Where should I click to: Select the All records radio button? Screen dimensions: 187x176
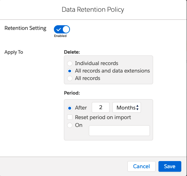[70, 79]
